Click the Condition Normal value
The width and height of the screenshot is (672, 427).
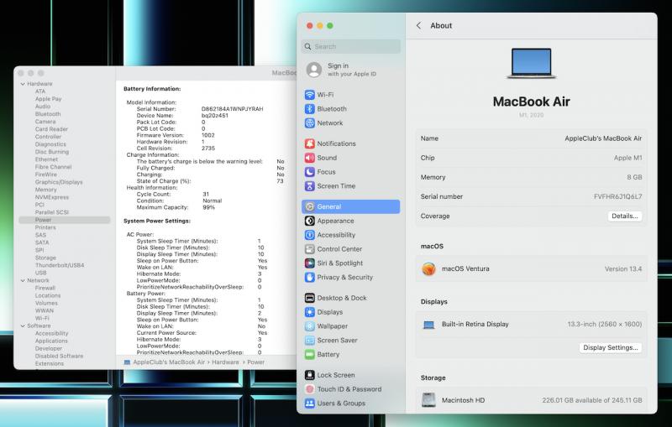213,200
